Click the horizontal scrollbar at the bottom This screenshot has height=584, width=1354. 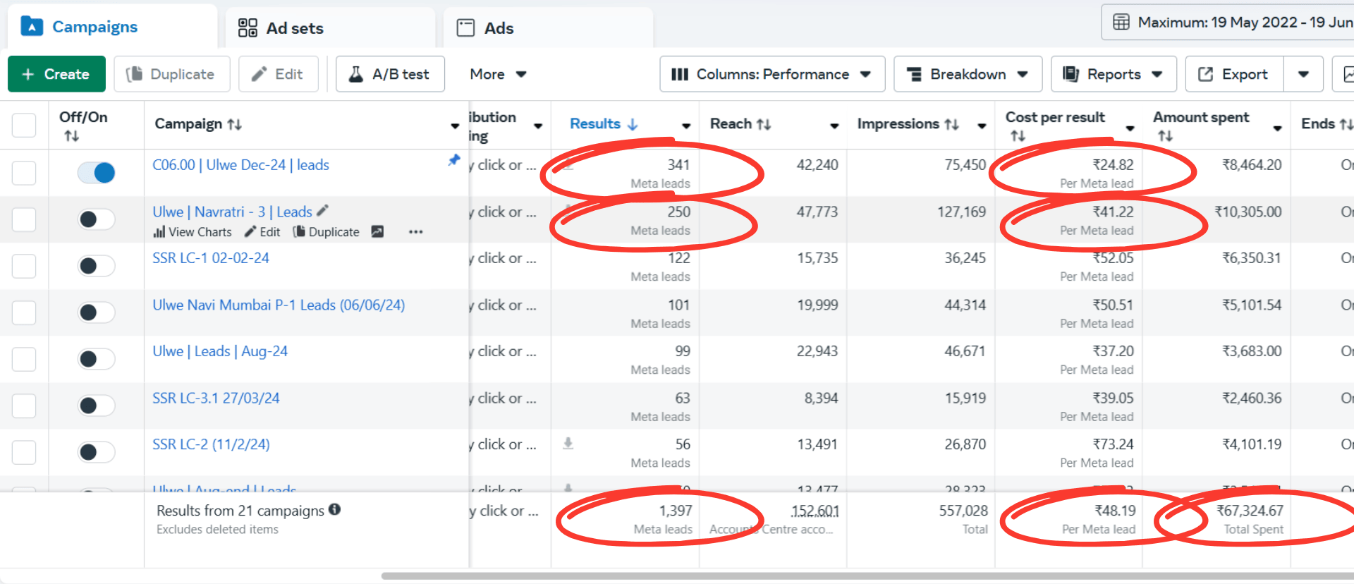coord(846,576)
